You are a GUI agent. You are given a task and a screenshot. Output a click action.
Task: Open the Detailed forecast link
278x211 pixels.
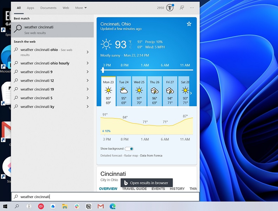coord(111,155)
